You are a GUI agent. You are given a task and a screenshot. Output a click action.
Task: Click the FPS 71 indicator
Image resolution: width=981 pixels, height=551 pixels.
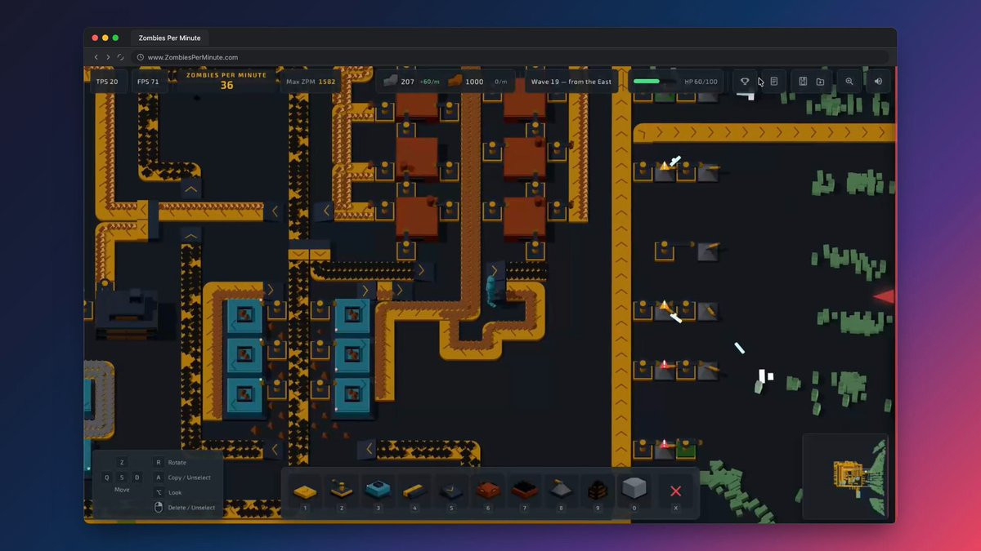coord(149,82)
